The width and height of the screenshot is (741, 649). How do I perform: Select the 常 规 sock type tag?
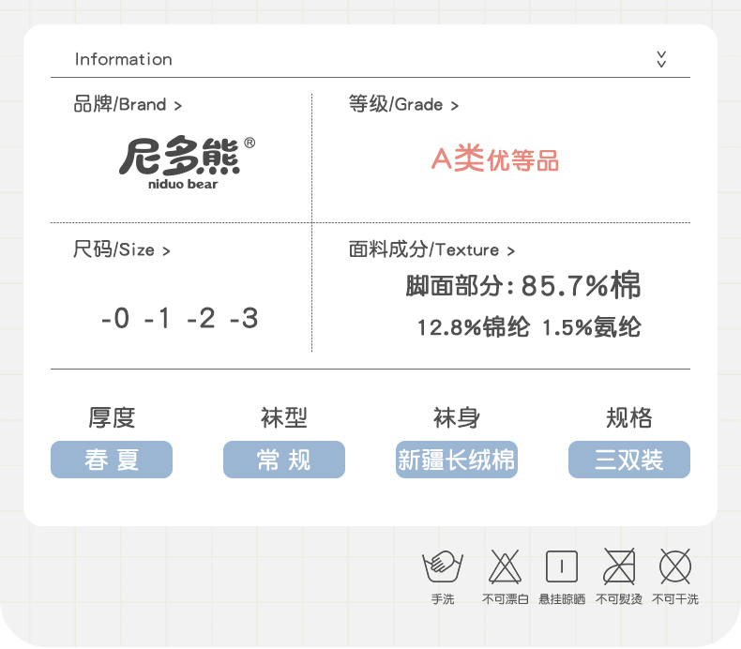tap(284, 460)
